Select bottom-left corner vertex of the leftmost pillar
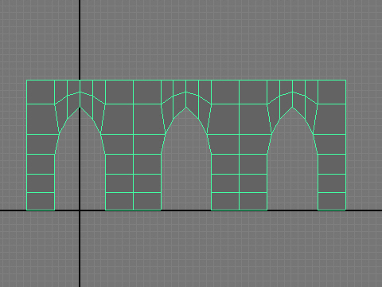Screen dimensions: 382x287 pos(26,210)
